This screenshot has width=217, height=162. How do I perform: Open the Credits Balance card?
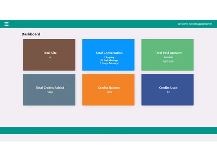pyautogui.click(x=108, y=89)
